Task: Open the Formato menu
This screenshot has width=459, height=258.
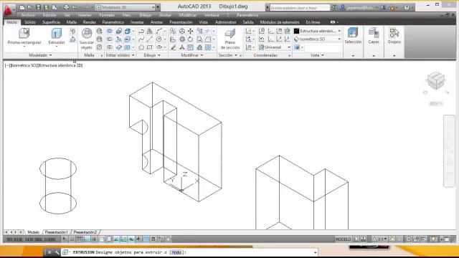Action: click(x=107, y=15)
